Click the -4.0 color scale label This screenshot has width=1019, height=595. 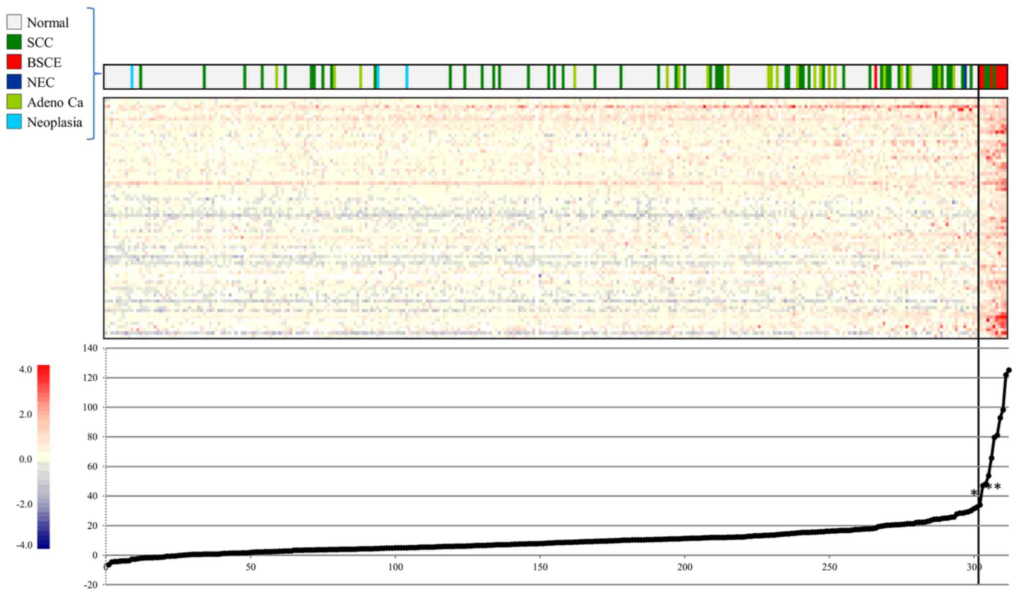[24, 545]
